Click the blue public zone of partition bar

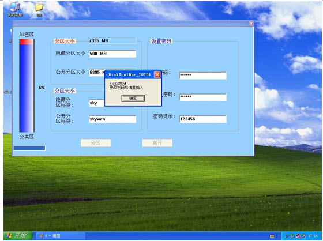(x=27, y=88)
